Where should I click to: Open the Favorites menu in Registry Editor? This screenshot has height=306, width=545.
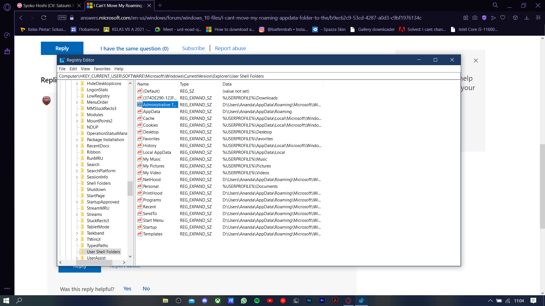[102, 69]
